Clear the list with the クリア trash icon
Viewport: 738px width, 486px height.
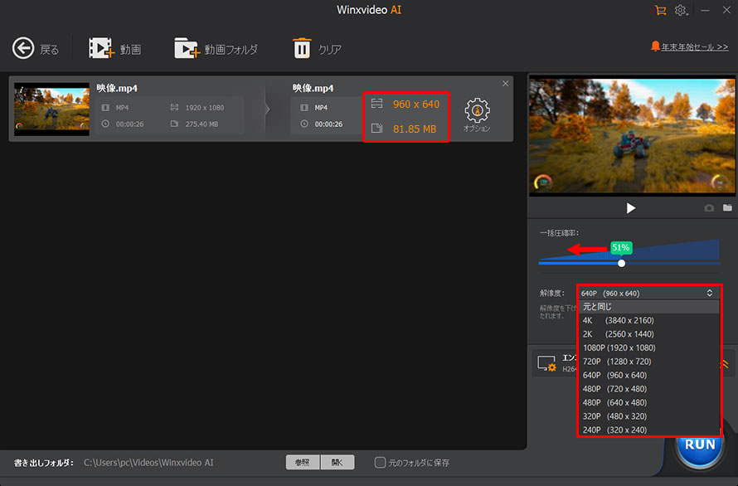point(302,49)
